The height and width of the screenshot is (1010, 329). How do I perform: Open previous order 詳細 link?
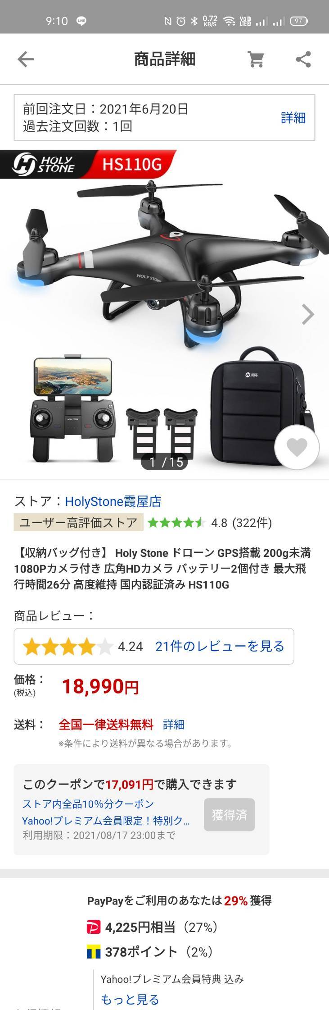[x=293, y=118]
